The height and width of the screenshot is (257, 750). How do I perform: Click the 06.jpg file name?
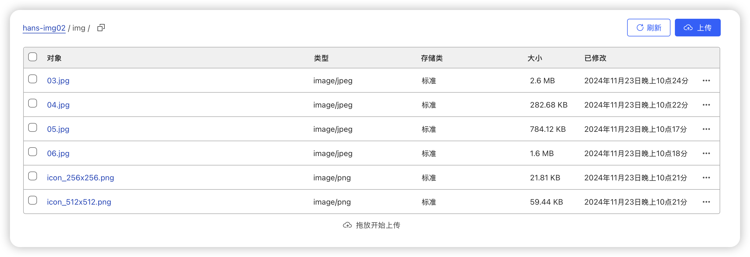click(x=58, y=153)
